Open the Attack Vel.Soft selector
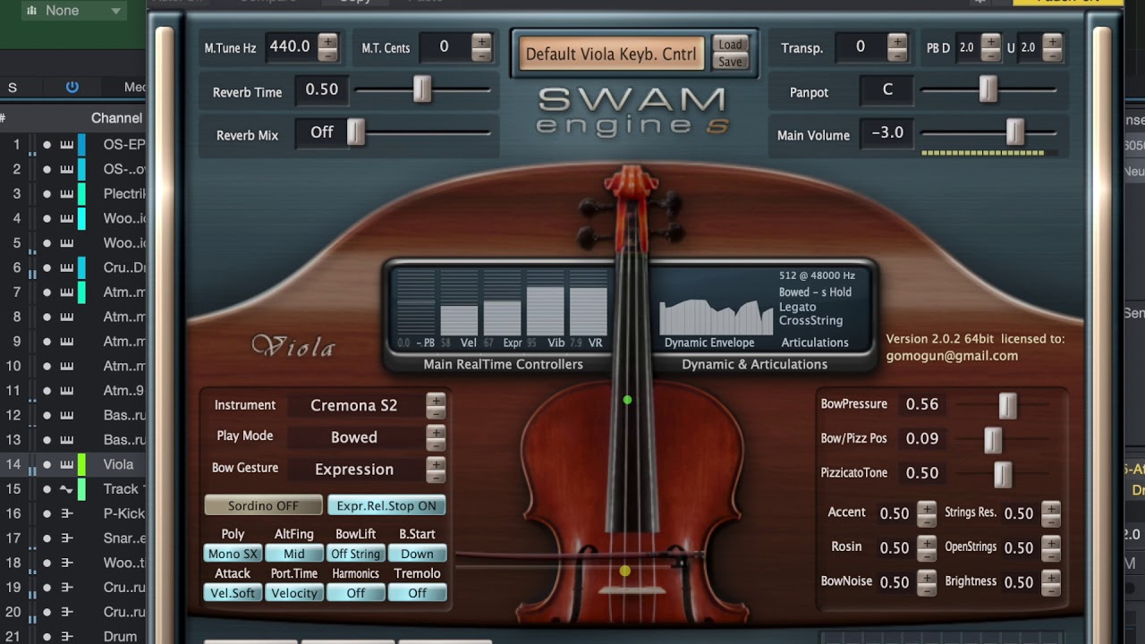1145x644 pixels. [x=233, y=593]
